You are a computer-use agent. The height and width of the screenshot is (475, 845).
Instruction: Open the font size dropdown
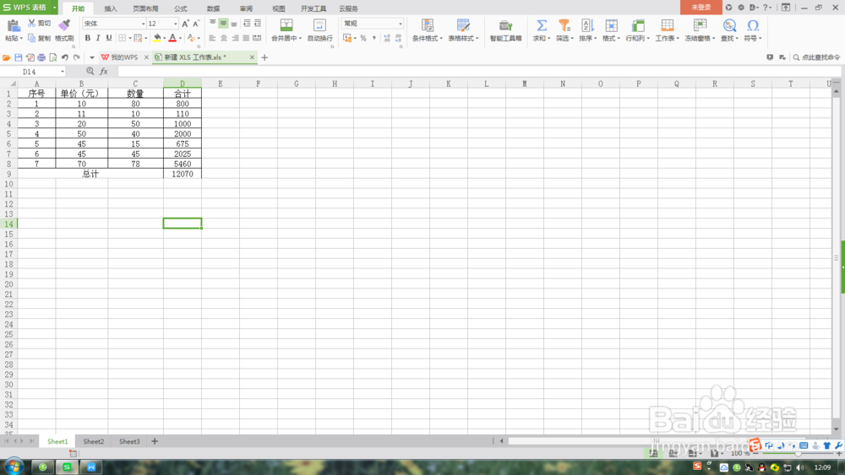tap(175, 24)
